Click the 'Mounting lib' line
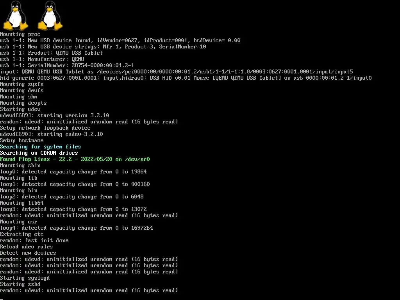This screenshot has width=400, height=300. pyautogui.click(x=19, y=178)
